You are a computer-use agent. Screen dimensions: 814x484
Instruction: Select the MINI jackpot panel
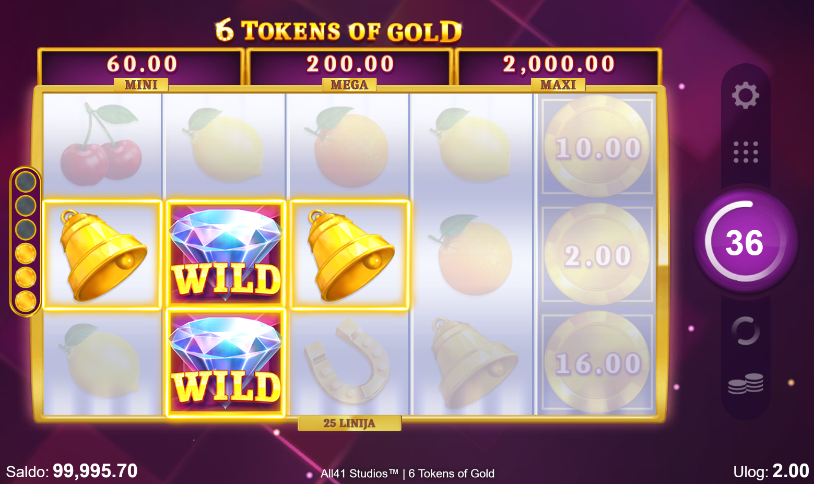tap(141, 68)
